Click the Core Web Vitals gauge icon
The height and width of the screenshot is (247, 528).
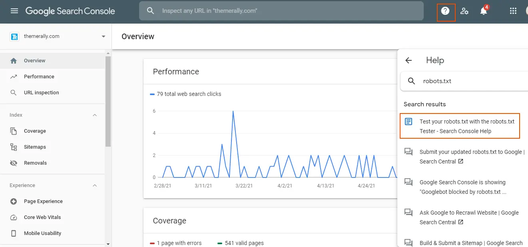click(14, 217)
